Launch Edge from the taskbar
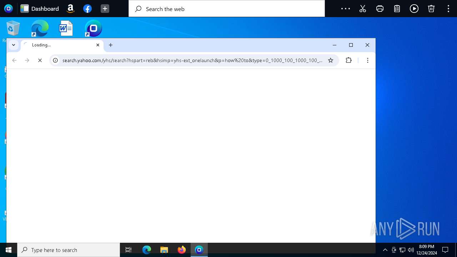The image size is (457, 257). point(147,250)
